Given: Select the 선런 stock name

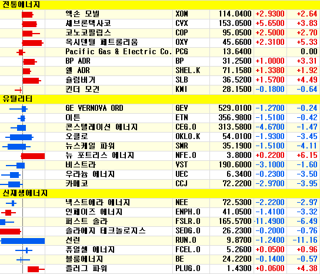Looking at the screenshot, I should [73, 240].
